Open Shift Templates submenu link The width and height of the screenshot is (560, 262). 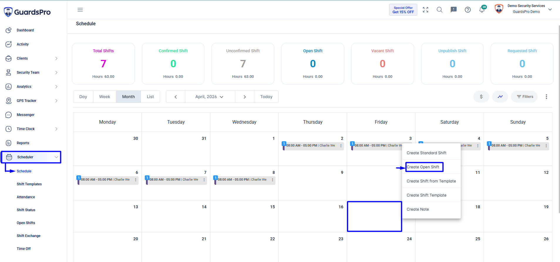(x=29, y=184)
